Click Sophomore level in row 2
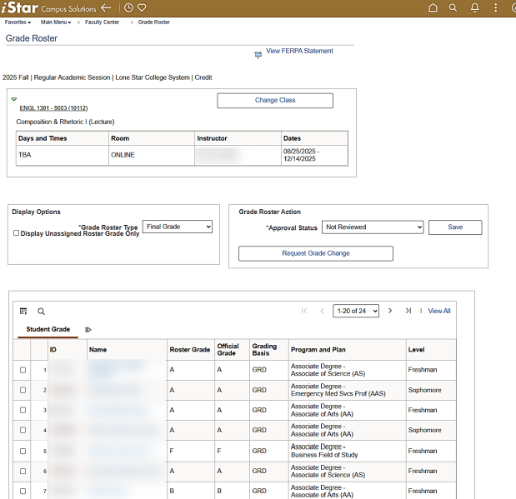This screenshot has height=499, width=516. point(424,390)
